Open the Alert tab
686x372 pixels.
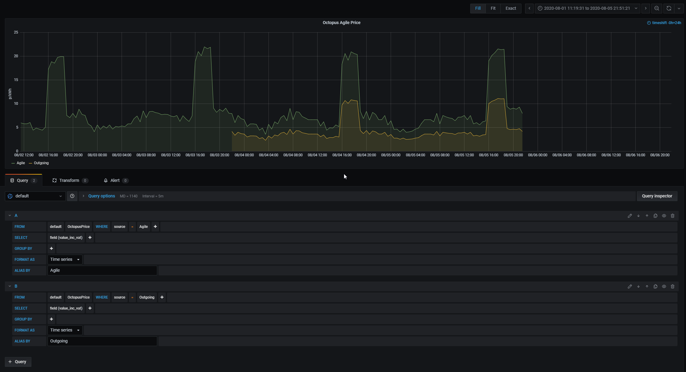tap(115, 180)
